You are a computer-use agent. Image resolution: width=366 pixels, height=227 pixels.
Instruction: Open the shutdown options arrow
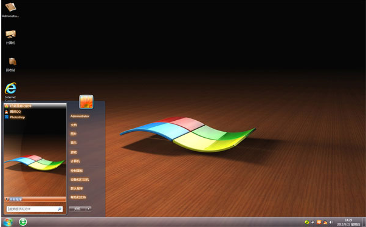(89, 209)
